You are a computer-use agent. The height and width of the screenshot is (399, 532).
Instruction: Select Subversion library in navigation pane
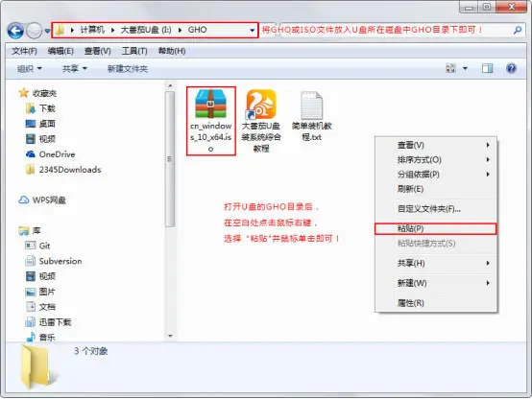point(60,261)
